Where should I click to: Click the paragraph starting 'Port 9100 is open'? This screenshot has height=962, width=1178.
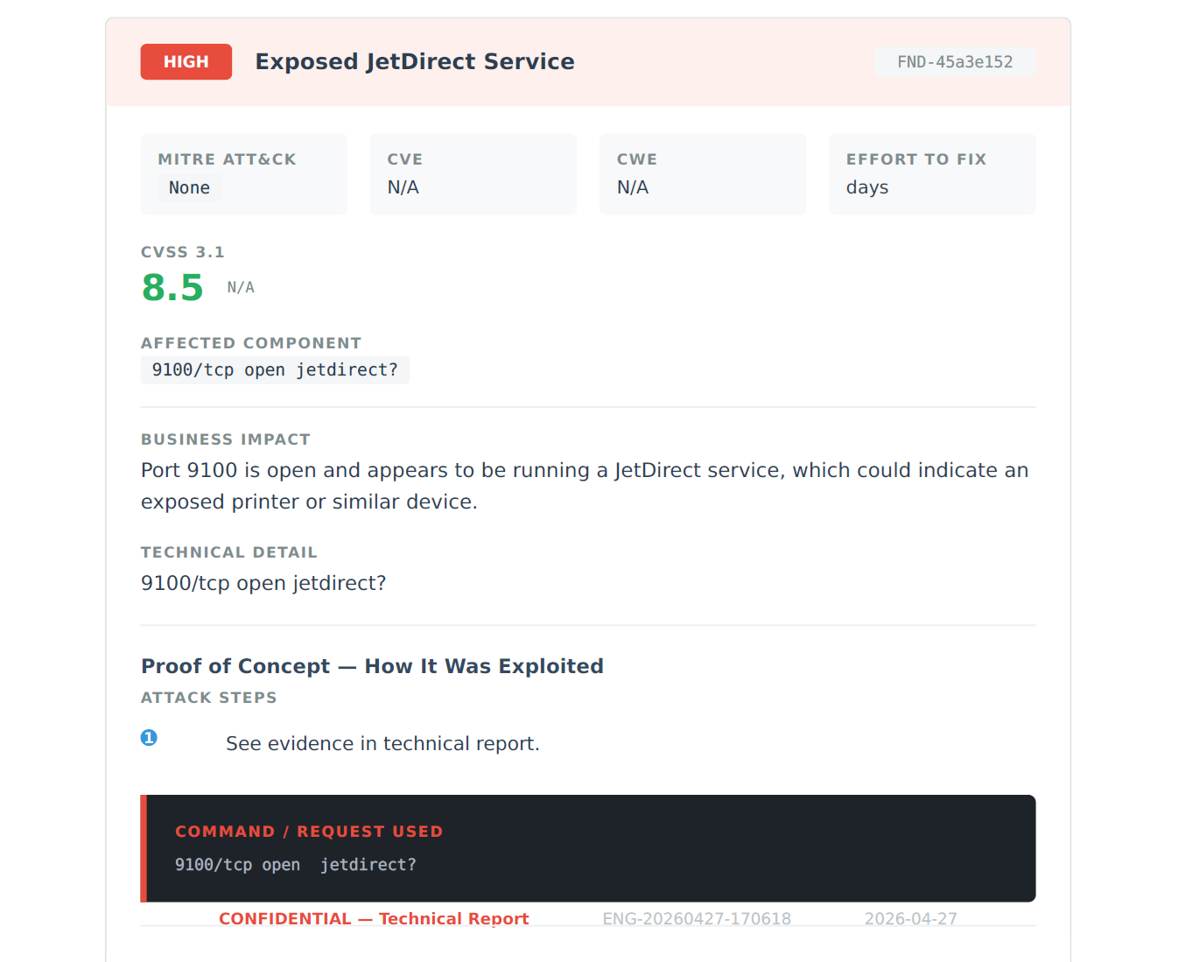coord(585,486)
